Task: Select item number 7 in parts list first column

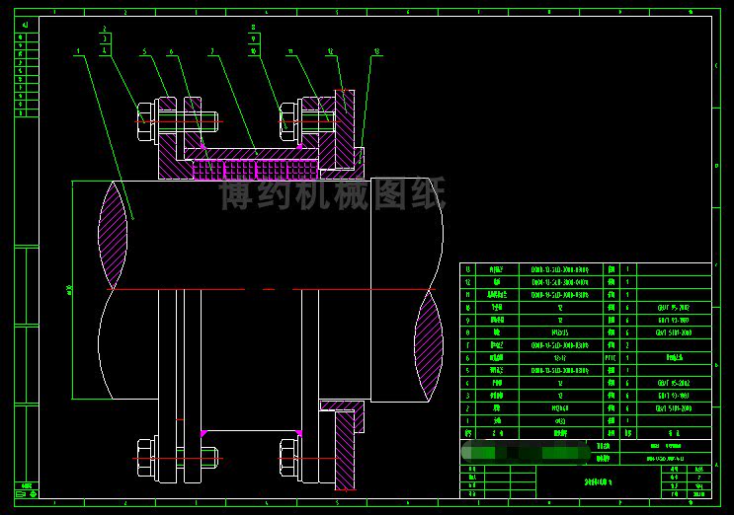Action: pos(467,345)
